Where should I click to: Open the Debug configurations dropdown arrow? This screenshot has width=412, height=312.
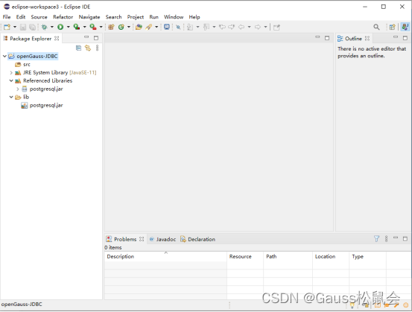click(52, 27)
